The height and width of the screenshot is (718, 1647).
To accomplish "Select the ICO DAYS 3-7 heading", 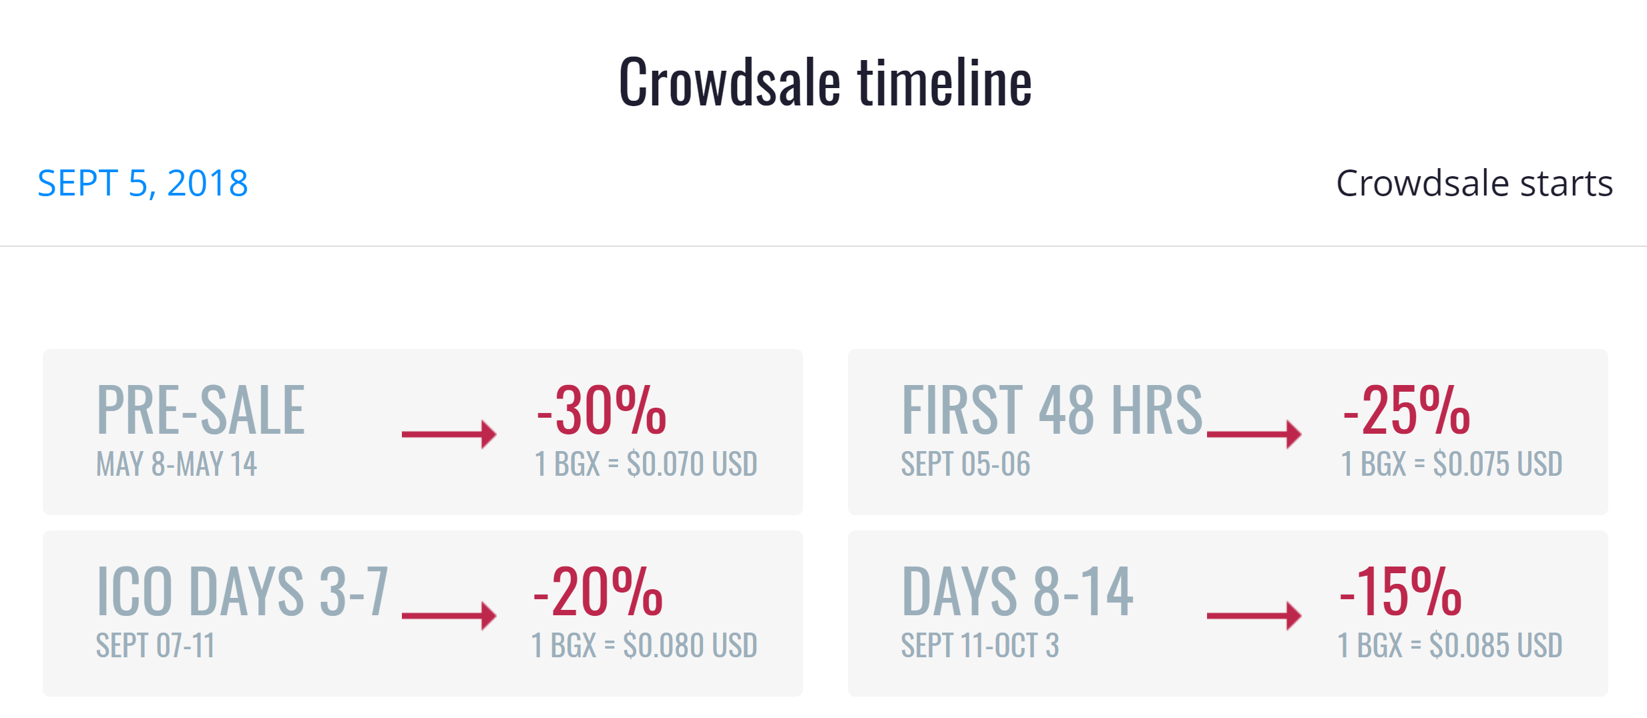I will coord(243,592).
